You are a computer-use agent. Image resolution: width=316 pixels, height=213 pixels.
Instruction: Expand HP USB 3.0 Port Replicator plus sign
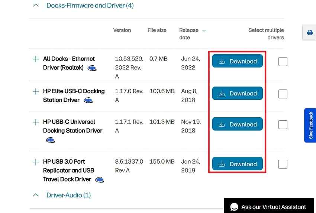36,162
